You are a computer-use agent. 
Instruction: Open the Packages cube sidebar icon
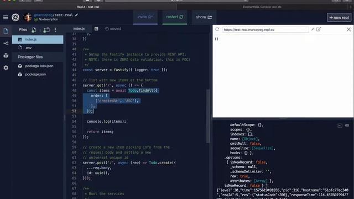pos(6,55)
